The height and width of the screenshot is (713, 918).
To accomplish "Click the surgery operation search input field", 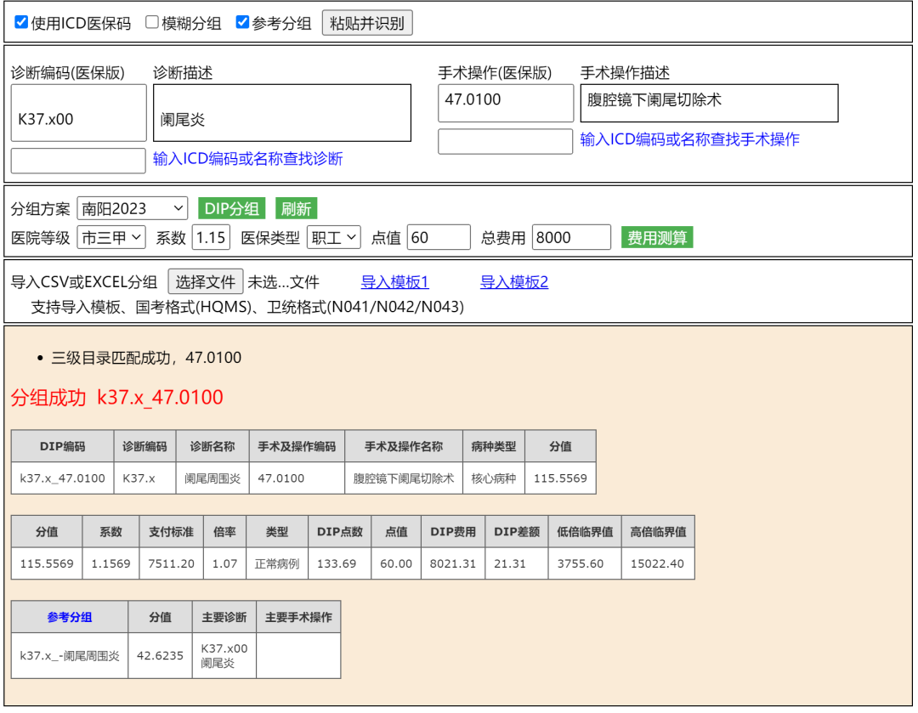I will point(505,141).
